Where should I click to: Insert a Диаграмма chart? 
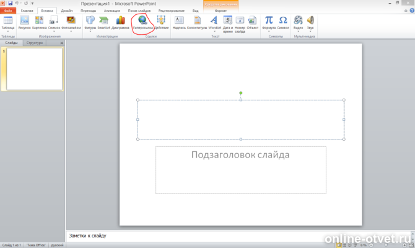(x=120, y=20)
